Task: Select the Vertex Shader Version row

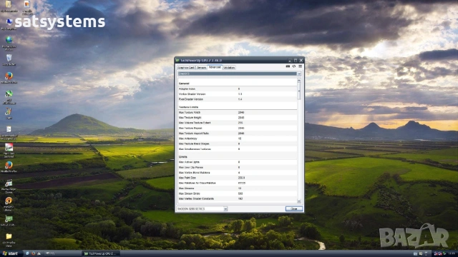Action: point(237,94)
